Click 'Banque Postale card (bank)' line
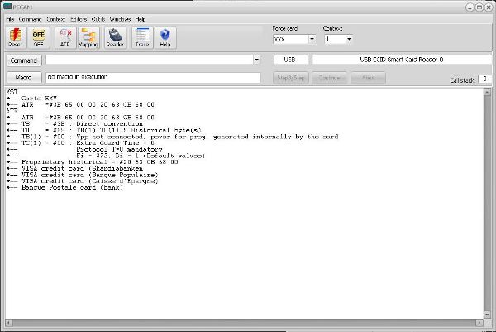 (x=64, y=187)
